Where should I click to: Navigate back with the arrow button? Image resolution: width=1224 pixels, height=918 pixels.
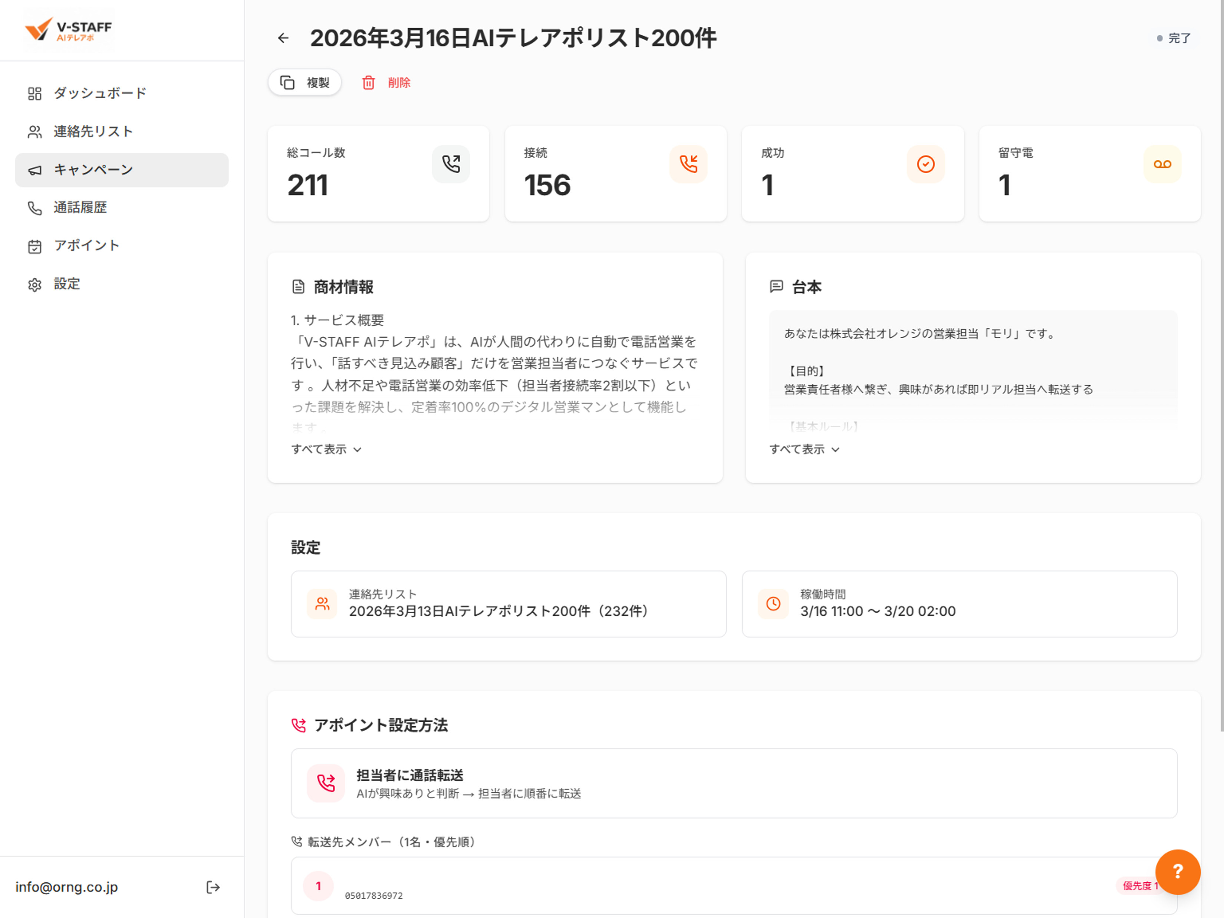283,38
